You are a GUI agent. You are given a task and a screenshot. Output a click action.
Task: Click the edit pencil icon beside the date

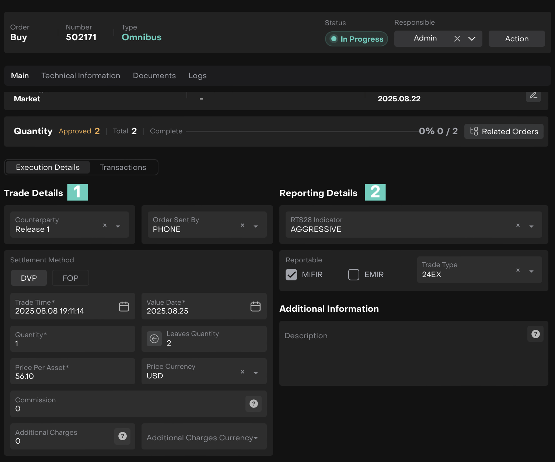(x=533, y=96)
